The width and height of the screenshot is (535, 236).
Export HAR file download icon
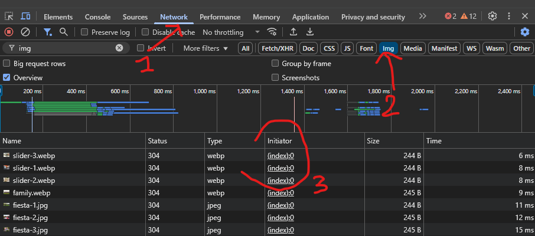tap(310, 32)
